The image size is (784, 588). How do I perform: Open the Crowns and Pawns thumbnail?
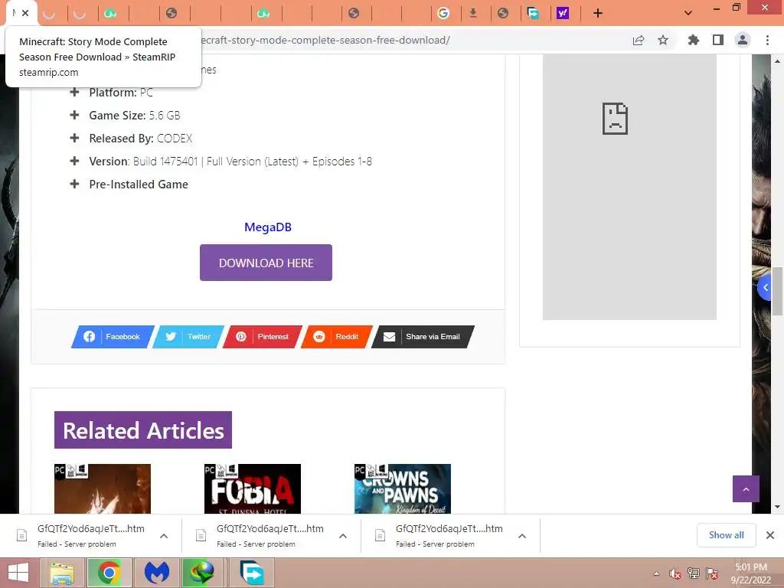click(403, 488)
